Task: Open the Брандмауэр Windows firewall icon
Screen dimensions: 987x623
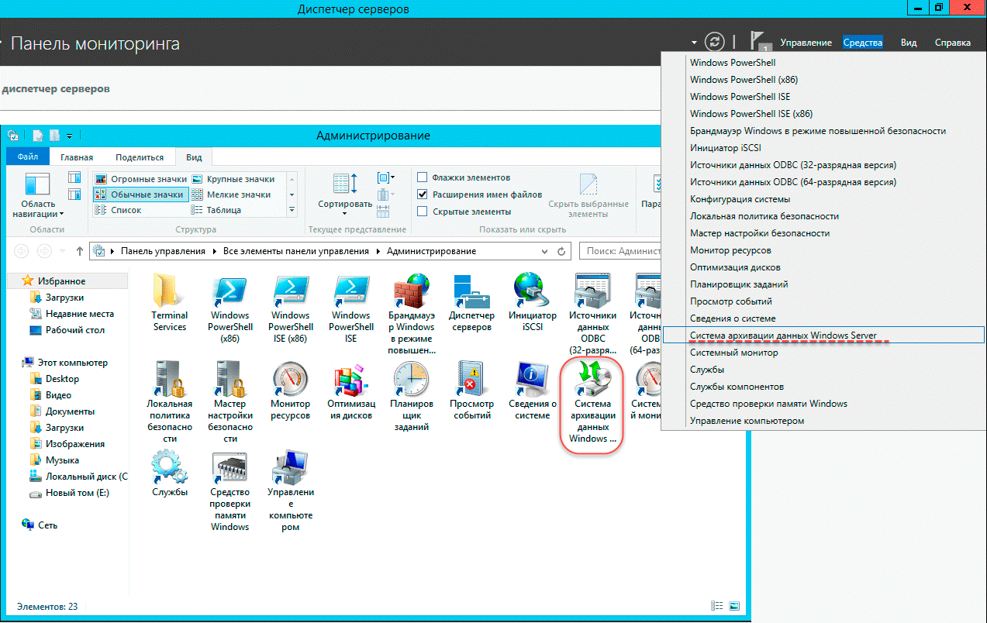Action: tap(411, 291)
